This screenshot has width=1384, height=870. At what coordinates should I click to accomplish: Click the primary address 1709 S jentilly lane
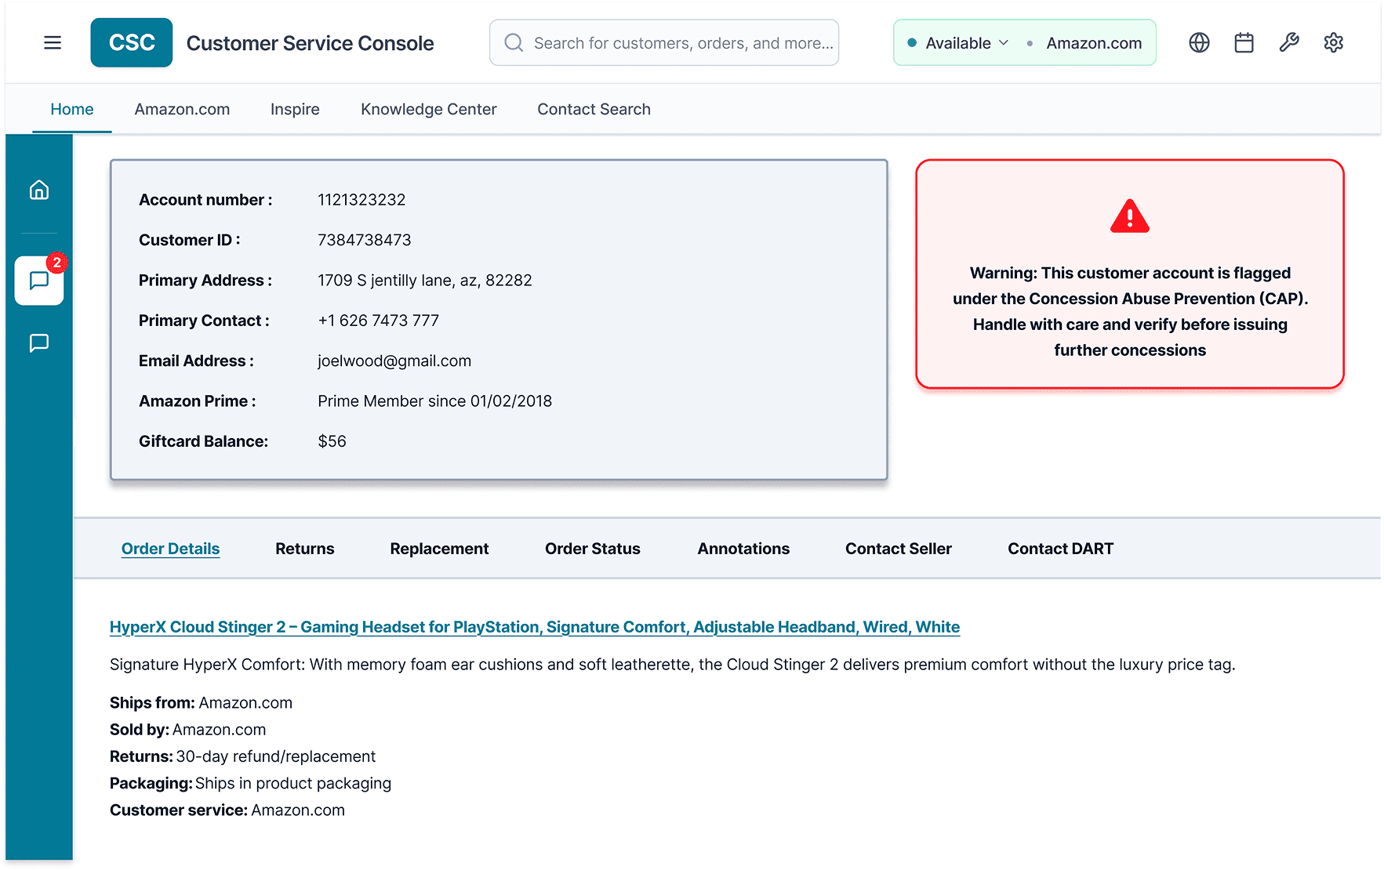point(425,281)
